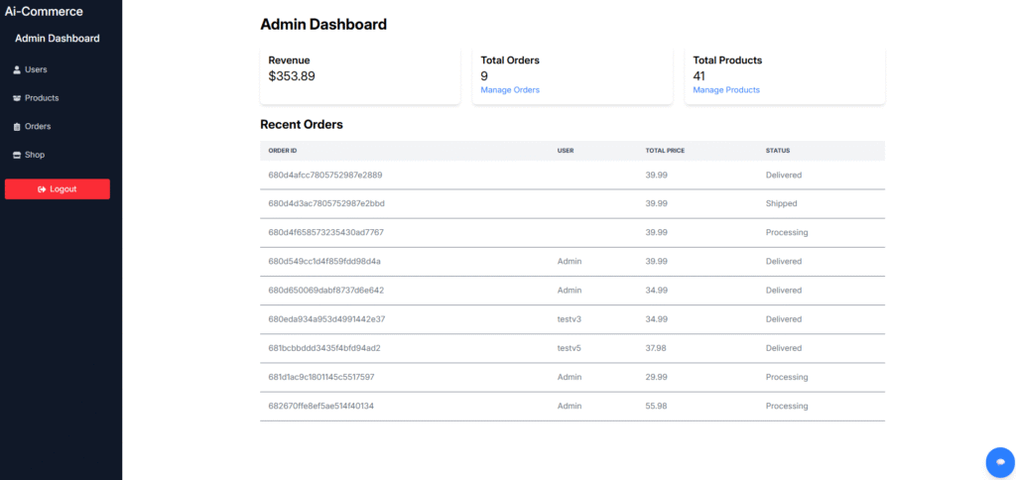Click the Users person icon in sidebar

tap(17, 70)
